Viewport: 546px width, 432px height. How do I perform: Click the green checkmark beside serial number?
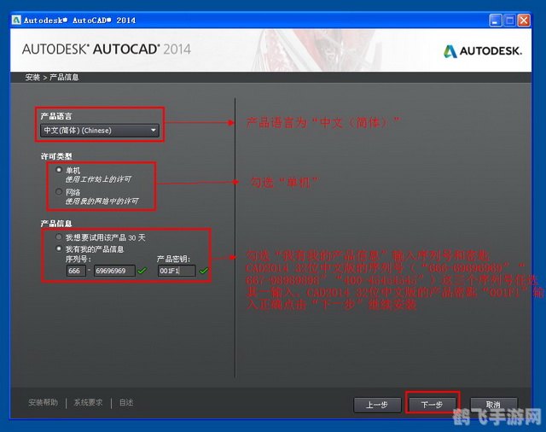142,271
